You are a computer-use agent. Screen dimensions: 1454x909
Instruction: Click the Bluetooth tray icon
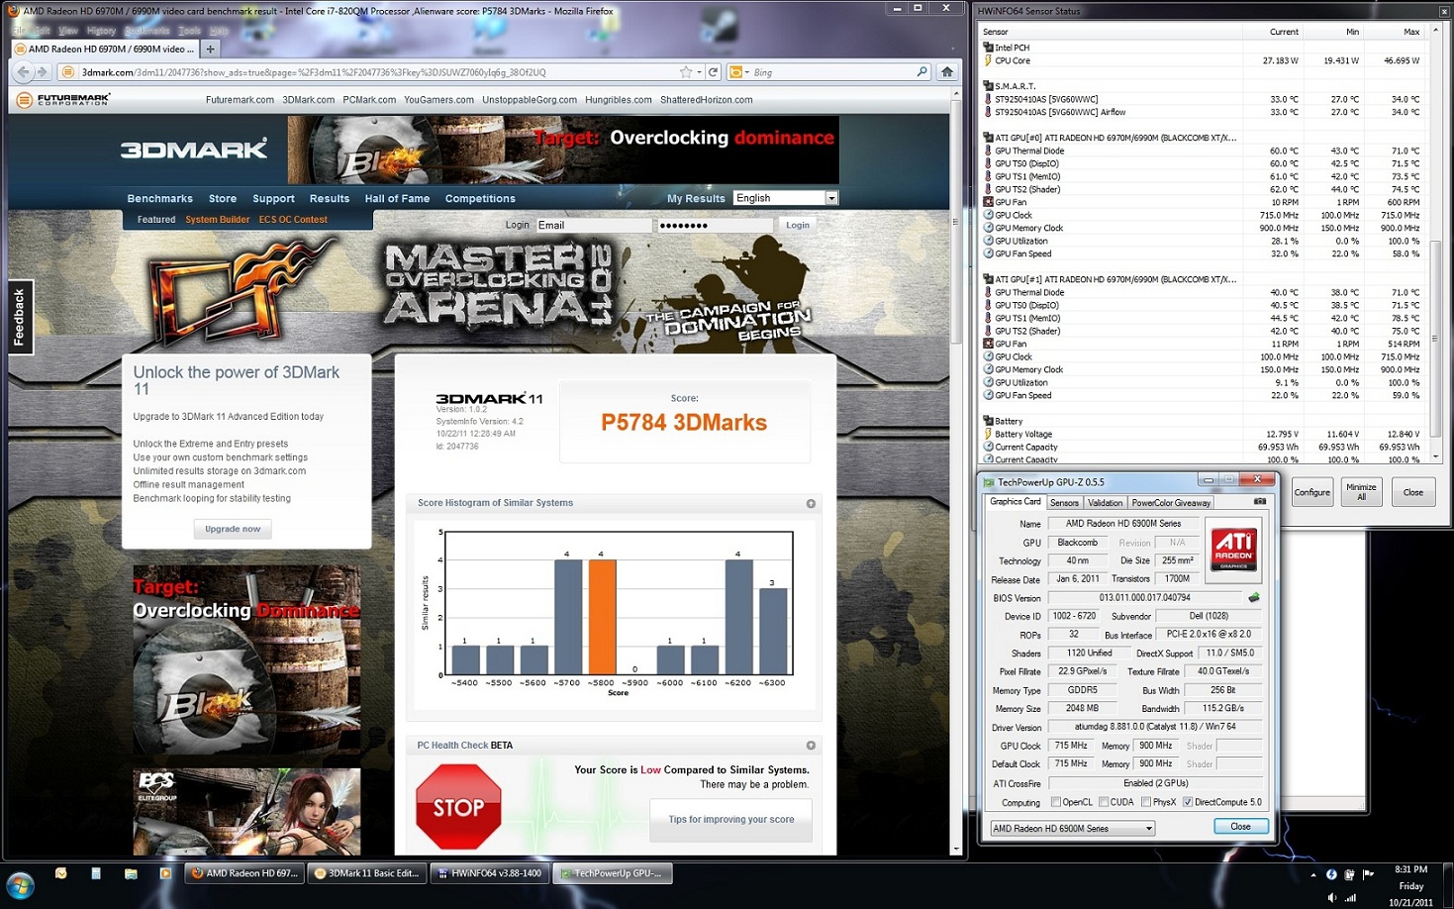(1331, 874)
